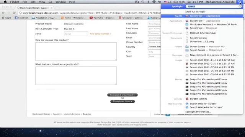The width and height of the screenshot is (245, 137).
Task: Open the Playstation bookmark
Action: click(x=44, y=18)
